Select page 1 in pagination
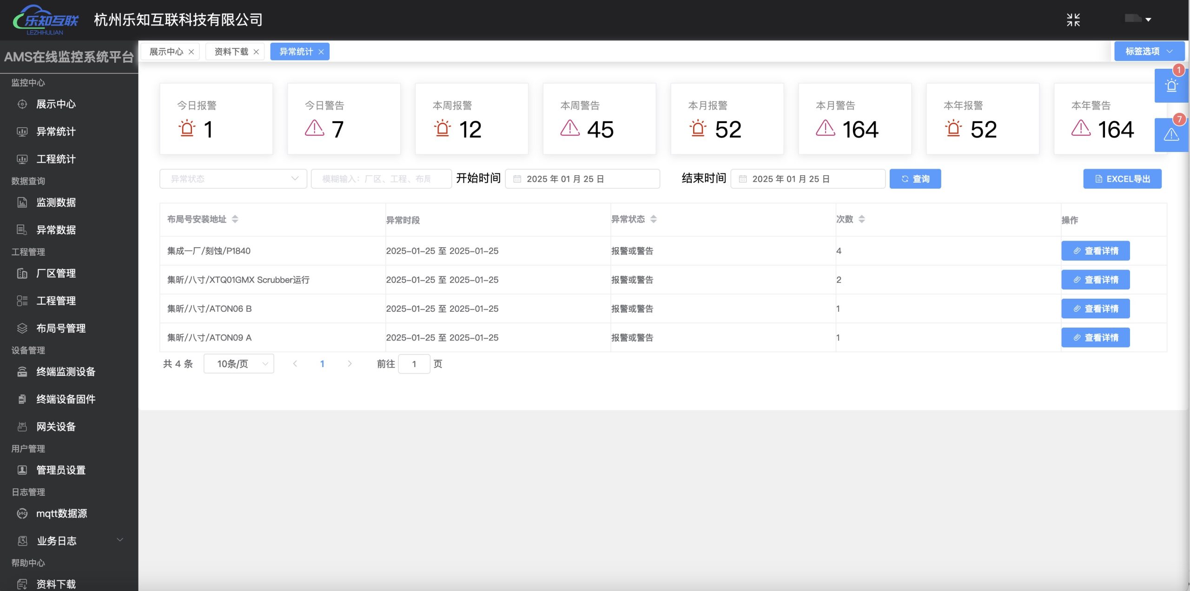The width and height of the screenshot is (1190, 591). pos(322,364)
